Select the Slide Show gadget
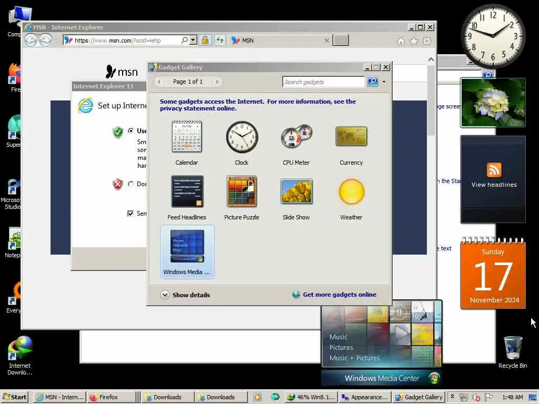The image size is (539, 404). click(x=296, y=198)
